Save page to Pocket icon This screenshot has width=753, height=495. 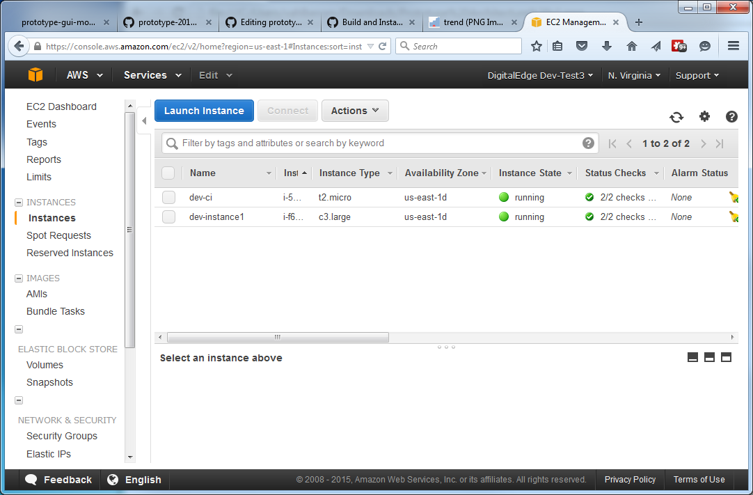tap(582, 46)
